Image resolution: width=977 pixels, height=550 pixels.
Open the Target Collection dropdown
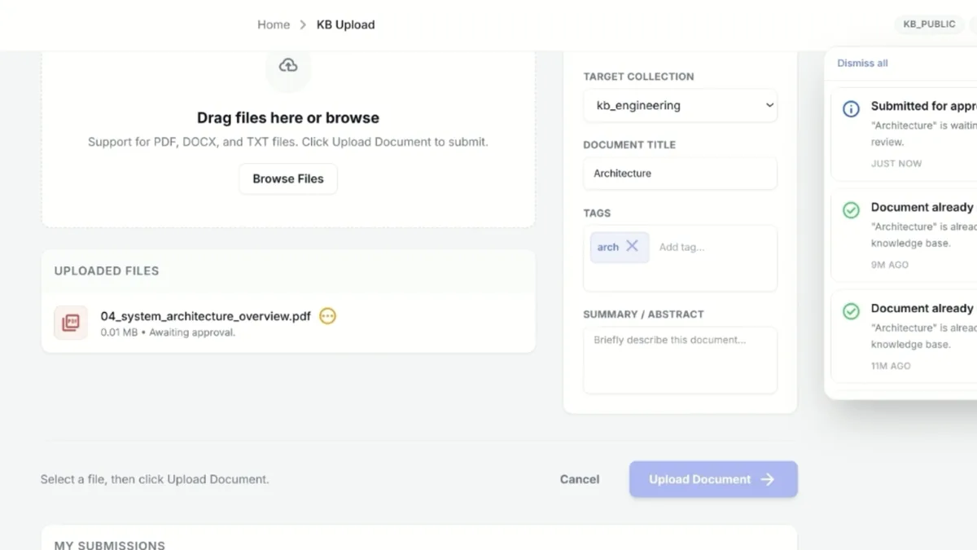pos(680,105)
